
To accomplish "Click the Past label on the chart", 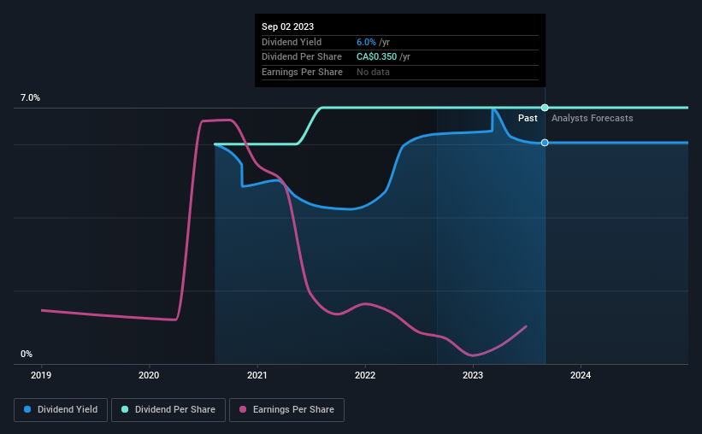I will [x=528, y=118].
